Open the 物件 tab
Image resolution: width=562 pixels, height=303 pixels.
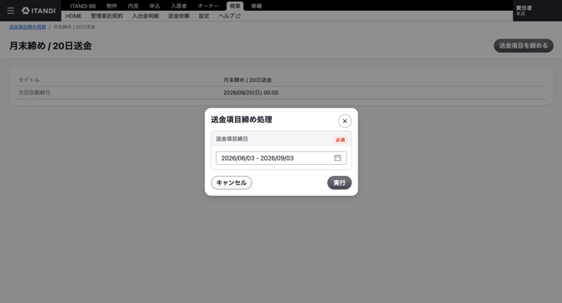click(x=112, y=6)
